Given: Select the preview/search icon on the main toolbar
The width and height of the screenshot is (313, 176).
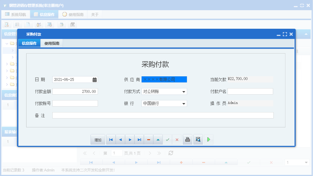Looking at the screenshot, I should click(7, 24).
